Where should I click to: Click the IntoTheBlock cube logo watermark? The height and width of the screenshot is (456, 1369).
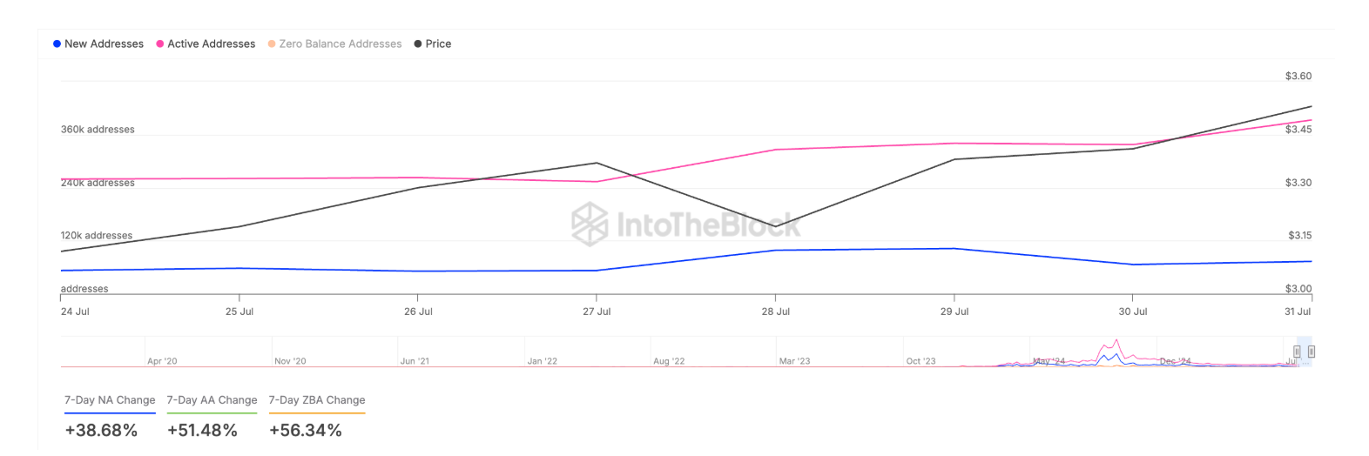point(589,224)
